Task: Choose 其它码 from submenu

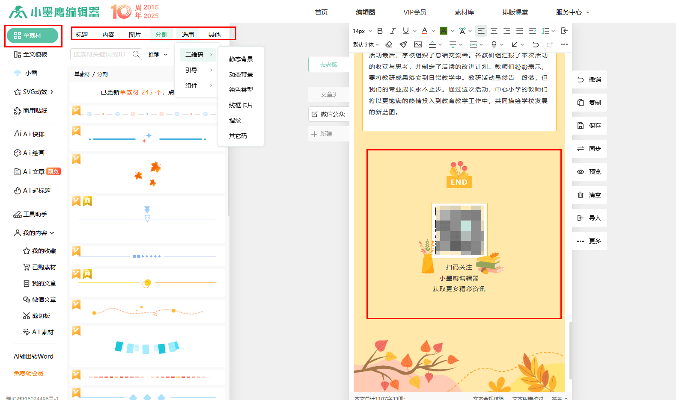Action: click(238, 136)
